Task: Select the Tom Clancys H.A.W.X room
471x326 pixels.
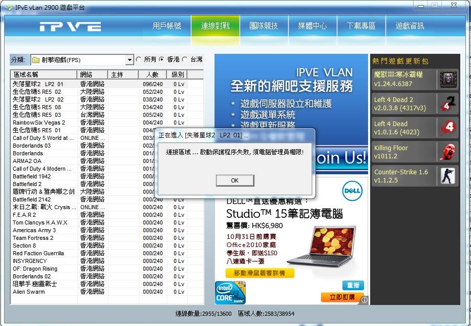Action: 107,222
